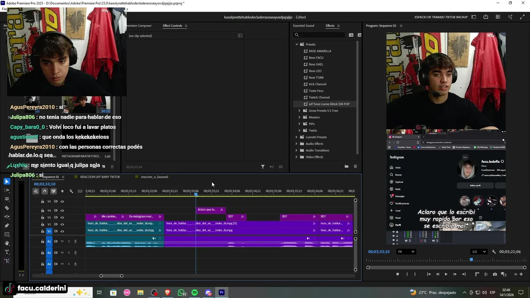Open the Quick Export share icon
530x298 pixels.
point(486,17)
